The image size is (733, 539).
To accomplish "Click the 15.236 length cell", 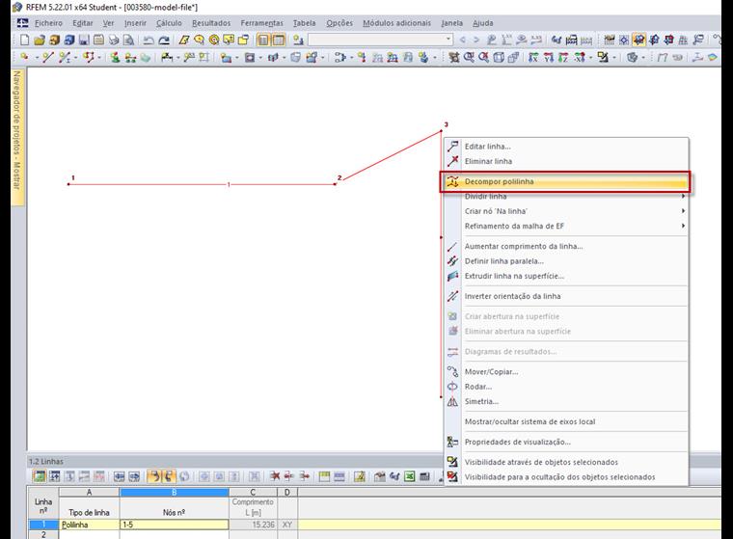I will tap(254, 525).
